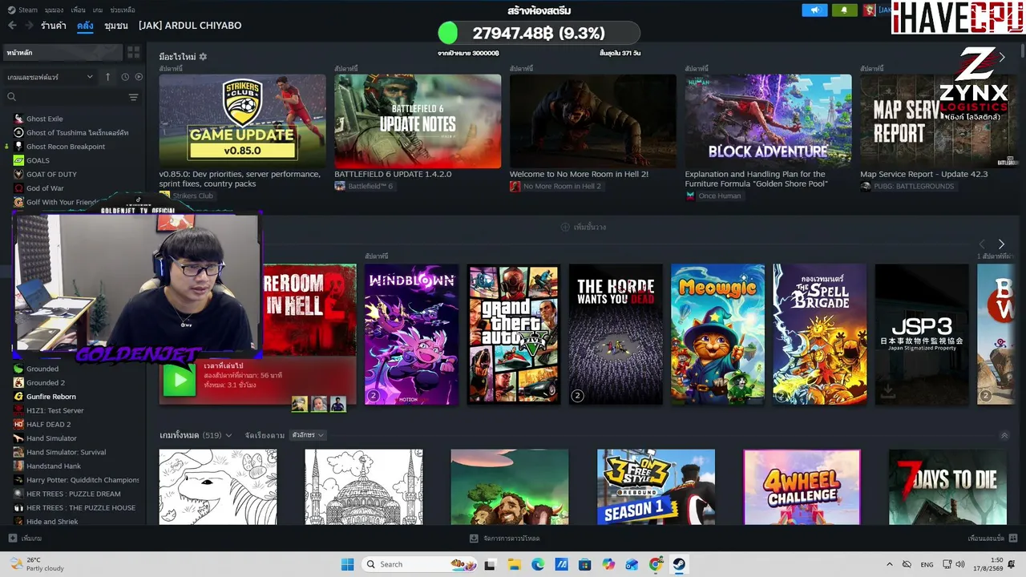Expand the games and software filter dropdown
Viewport: 1026px width, 577px height.
pyautogui.click(x=50, y=77)
